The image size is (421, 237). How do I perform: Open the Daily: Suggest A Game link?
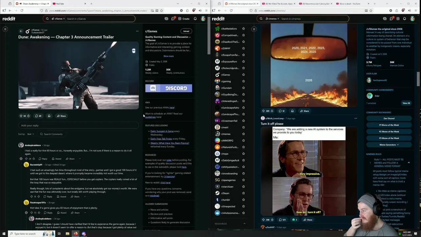pyautogui.click(x=162, y=131)
